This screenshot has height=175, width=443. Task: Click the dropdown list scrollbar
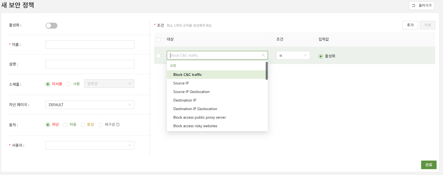click(266, 71)
